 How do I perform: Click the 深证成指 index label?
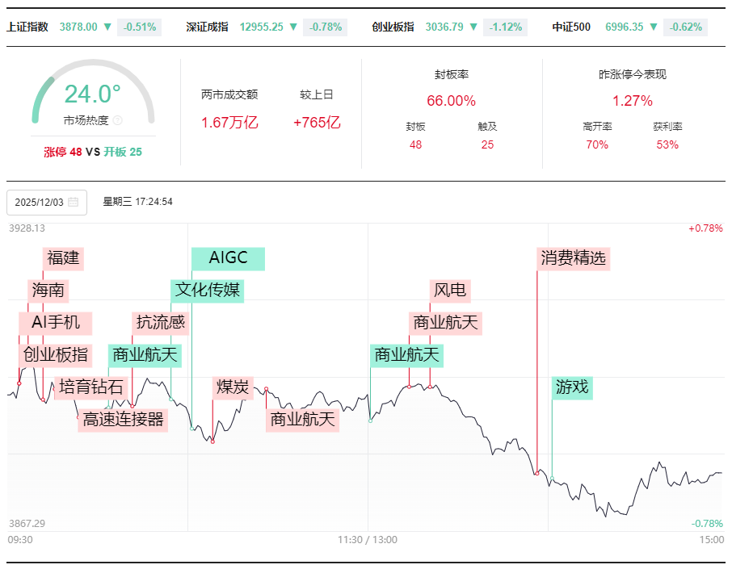click(x=208, y=27)
